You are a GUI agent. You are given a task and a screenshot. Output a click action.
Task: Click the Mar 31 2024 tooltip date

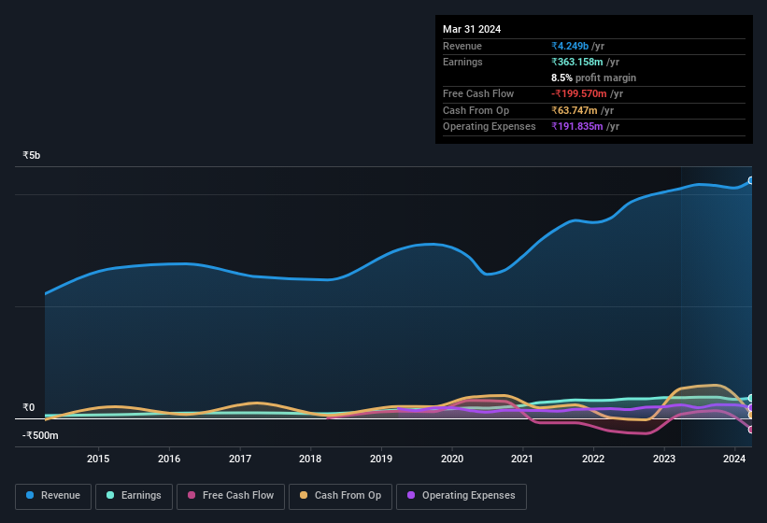[x=472, y=29]
